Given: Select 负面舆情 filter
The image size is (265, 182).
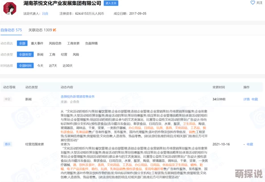Looking at the screenshot, I should (91, 43).
